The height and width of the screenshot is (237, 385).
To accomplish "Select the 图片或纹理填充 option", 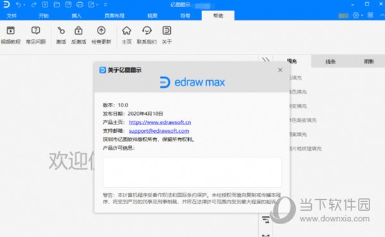I will click(305, 149).
